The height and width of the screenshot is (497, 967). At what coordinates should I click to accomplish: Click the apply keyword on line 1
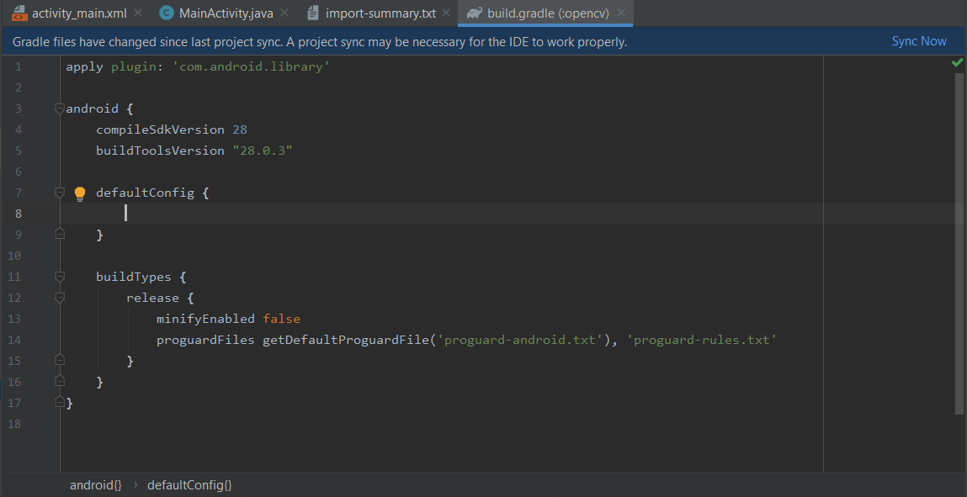click(84, 67)
